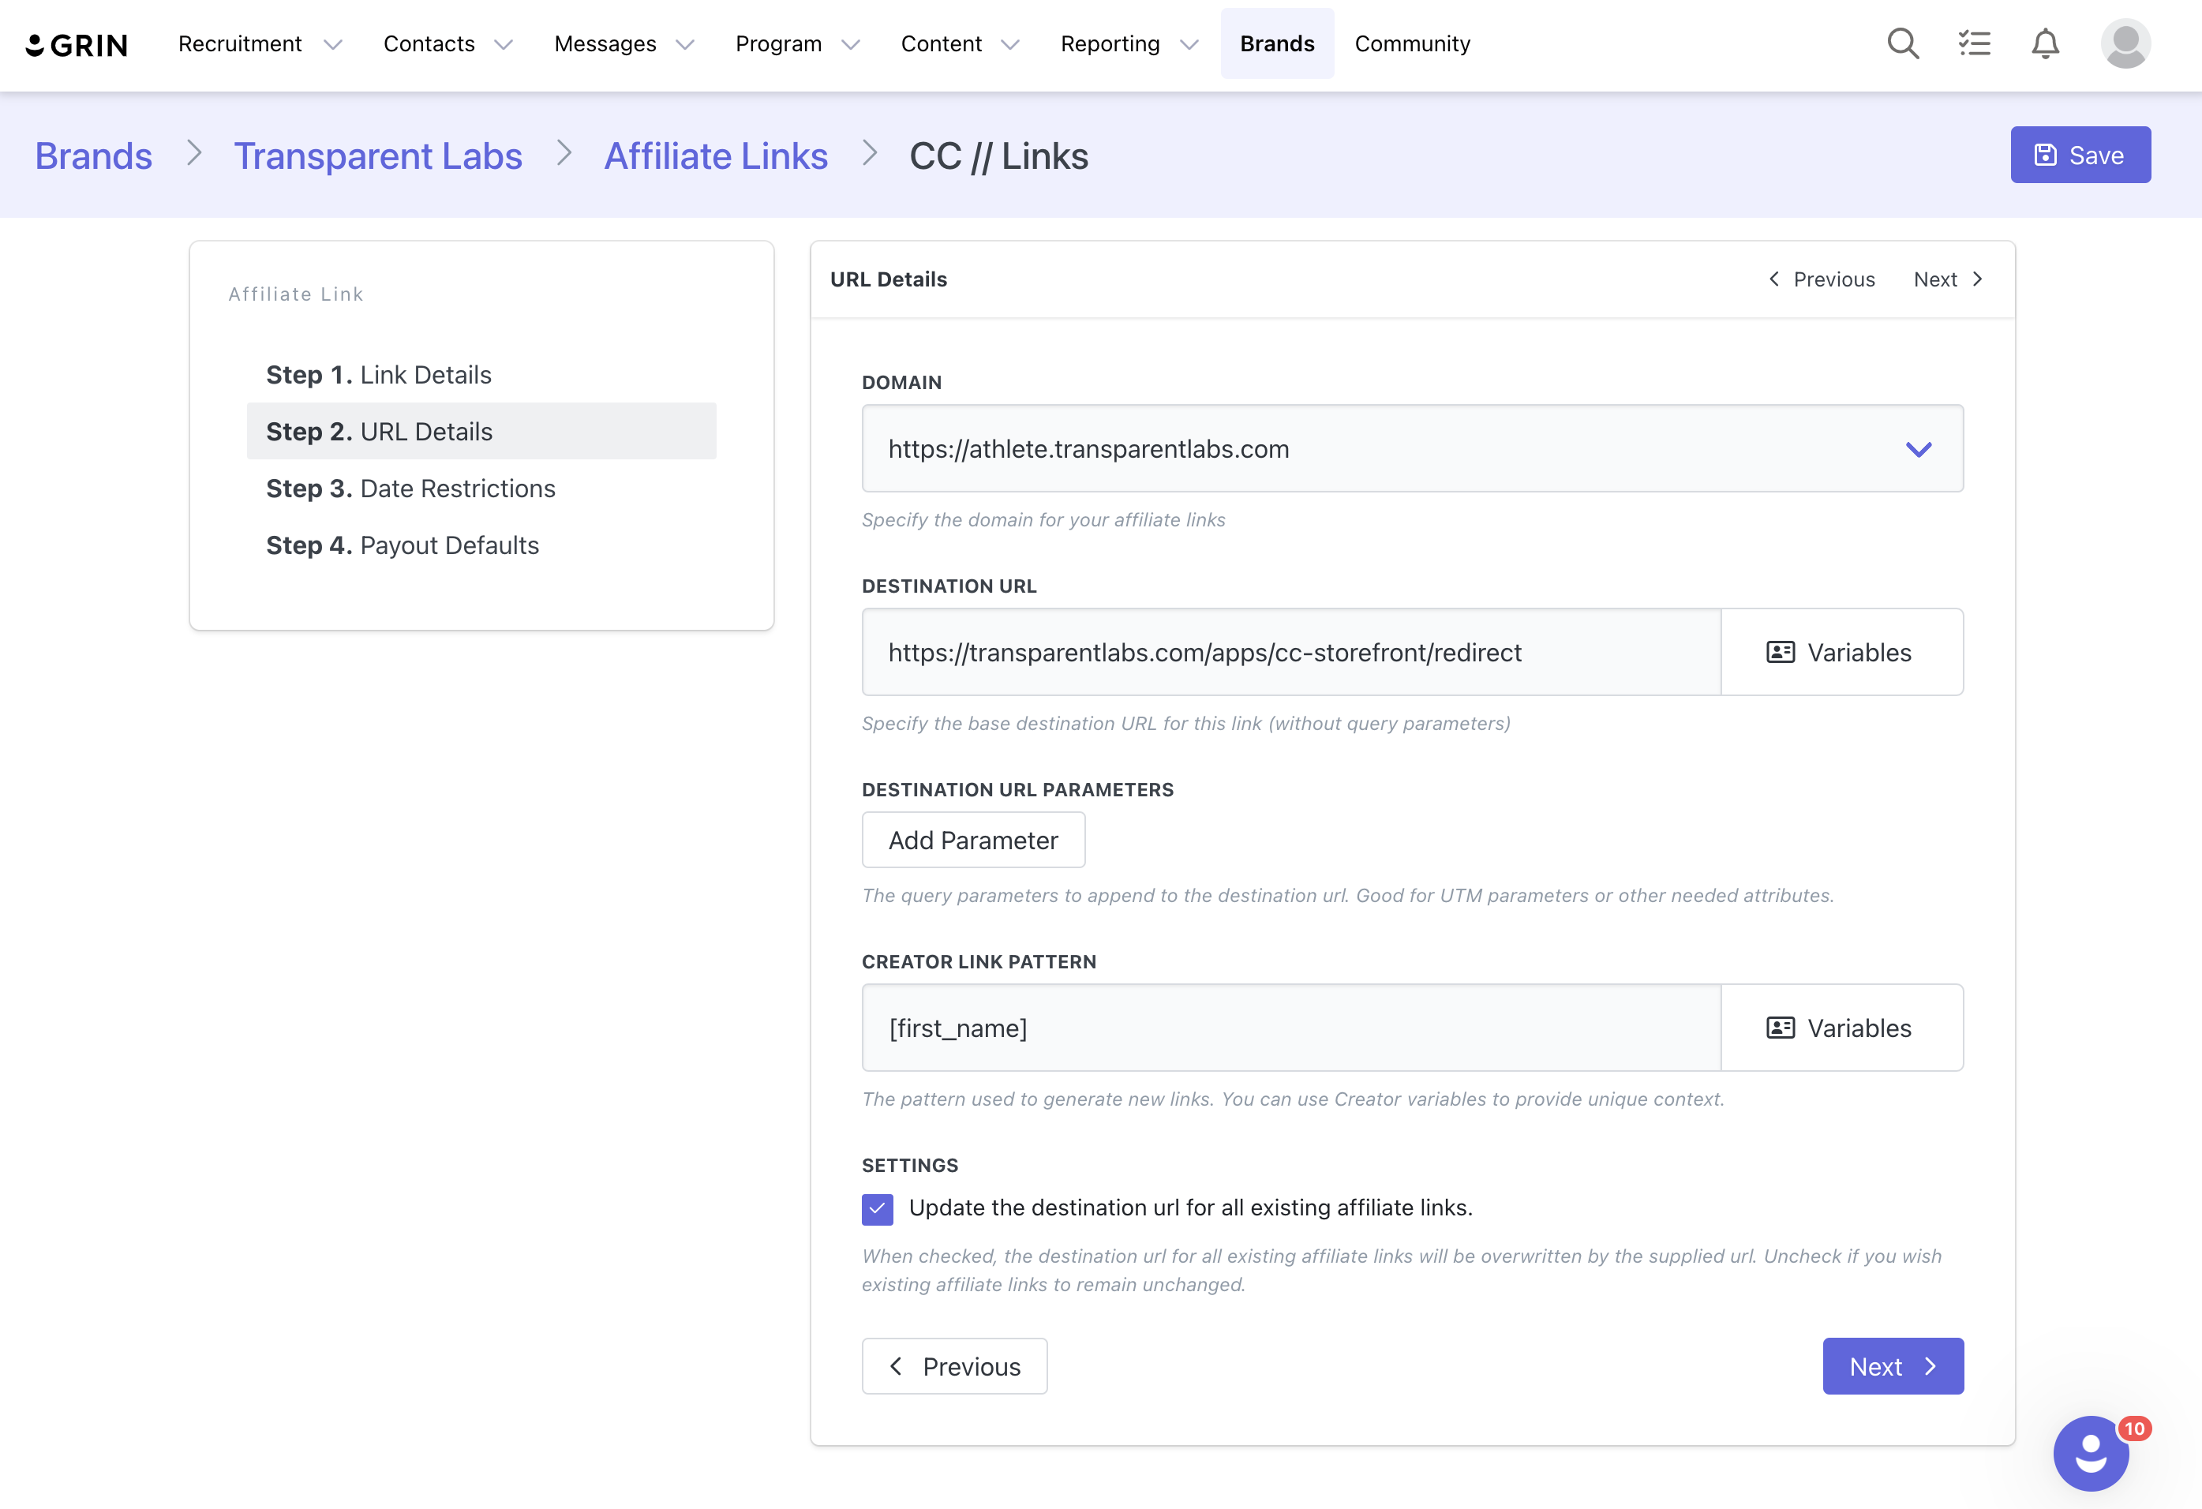The image size is (2202, 1509).
Task: Open the Reporting menu
Action: coord(1110,43)
